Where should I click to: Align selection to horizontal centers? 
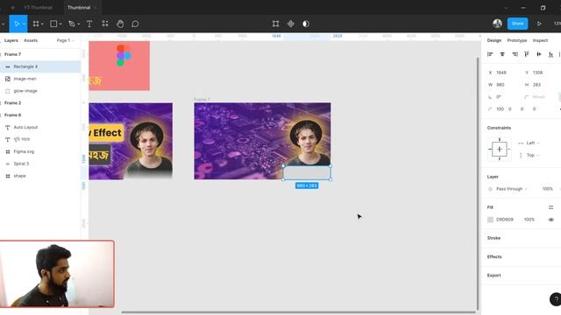[x=502, y=54]
